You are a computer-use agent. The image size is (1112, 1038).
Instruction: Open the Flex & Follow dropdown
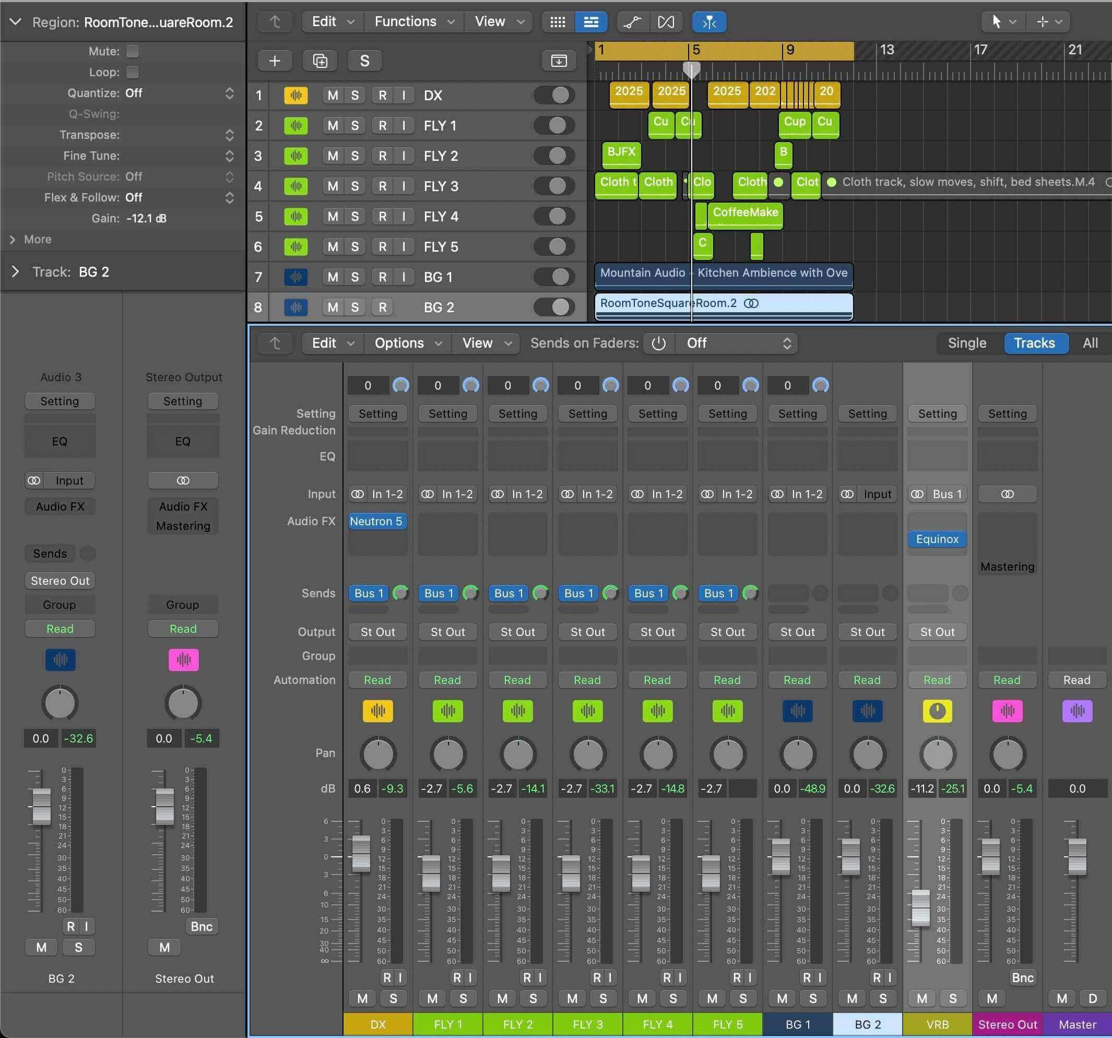click(x=179, y=197)
